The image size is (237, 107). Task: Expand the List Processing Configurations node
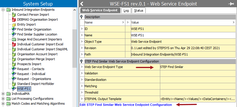pos(3,99)
